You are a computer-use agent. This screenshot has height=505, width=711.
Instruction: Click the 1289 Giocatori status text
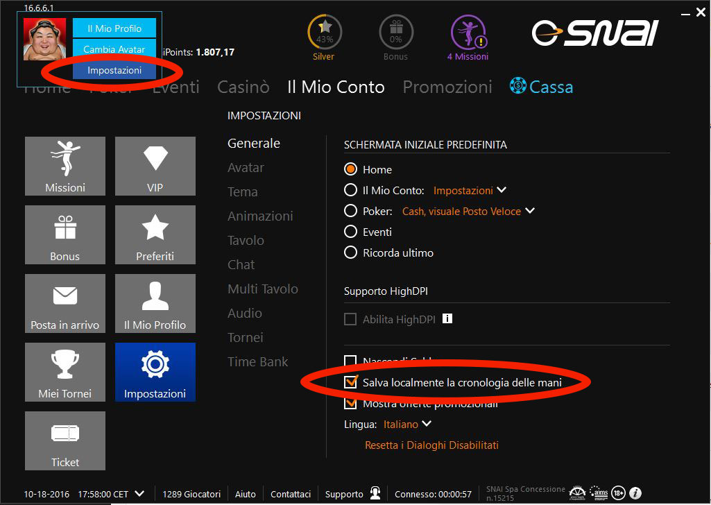pos(191,494)
